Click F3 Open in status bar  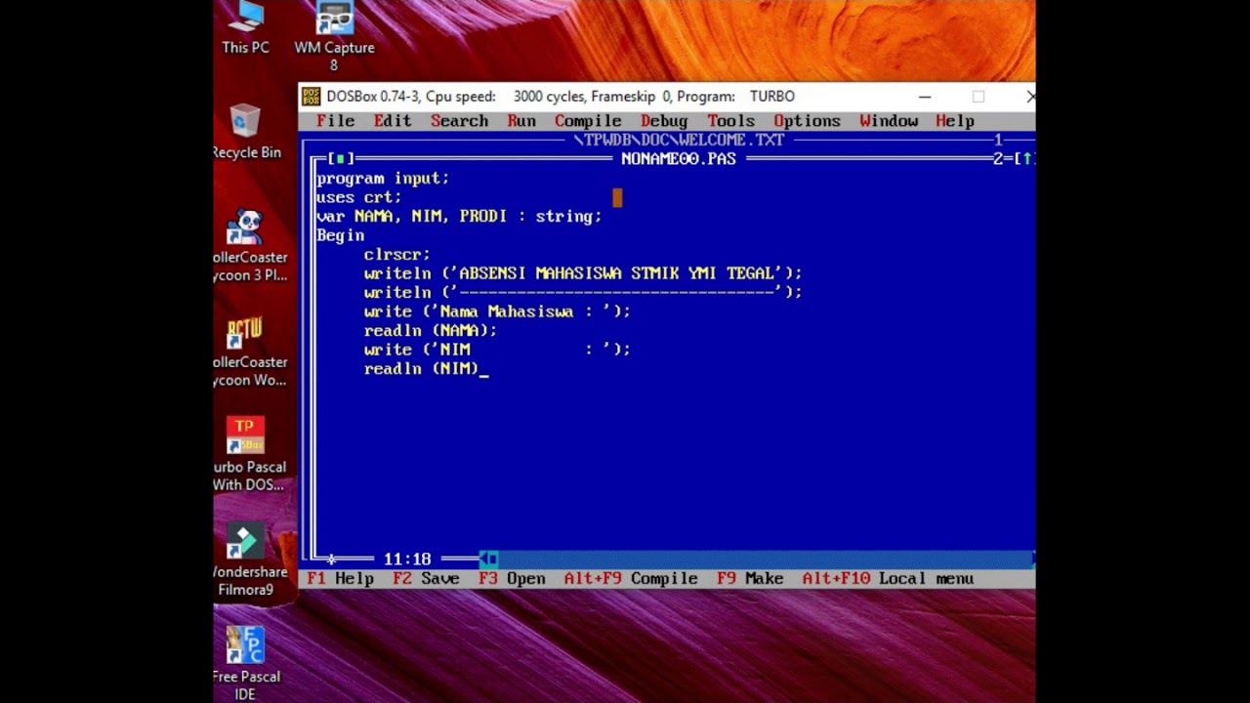point(512,579)
